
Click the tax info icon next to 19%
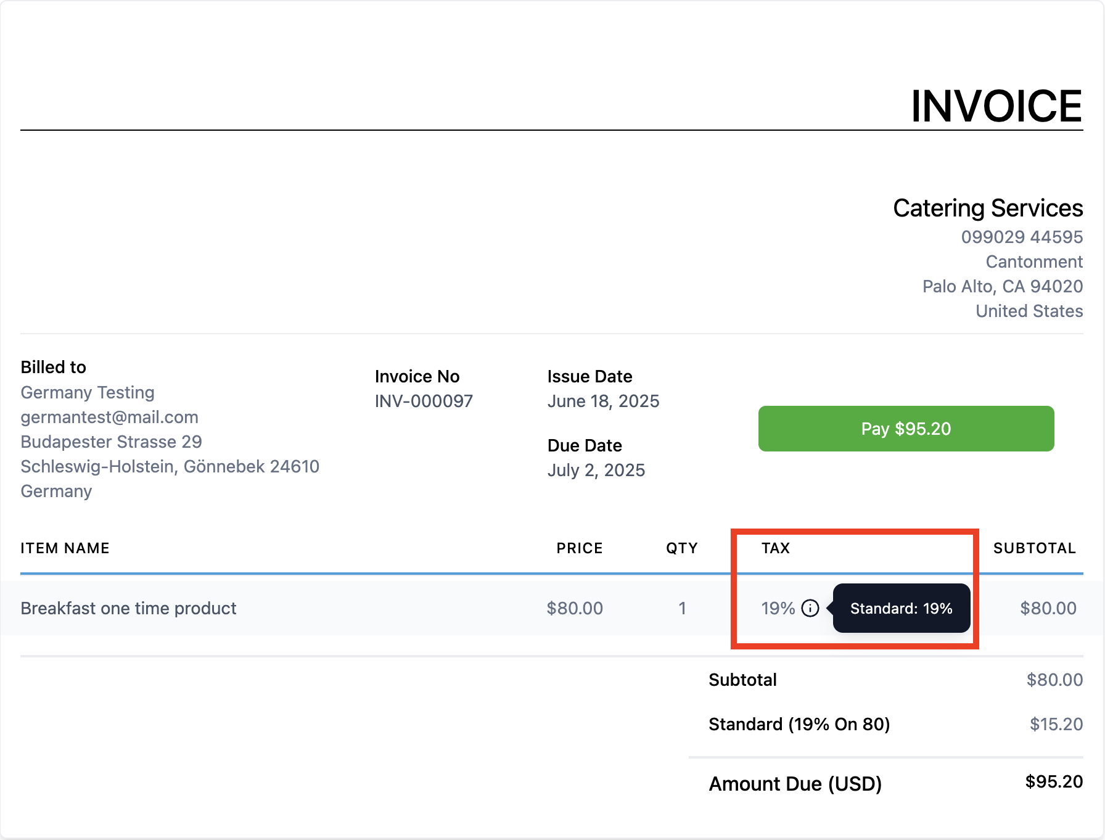pos(810,608)
